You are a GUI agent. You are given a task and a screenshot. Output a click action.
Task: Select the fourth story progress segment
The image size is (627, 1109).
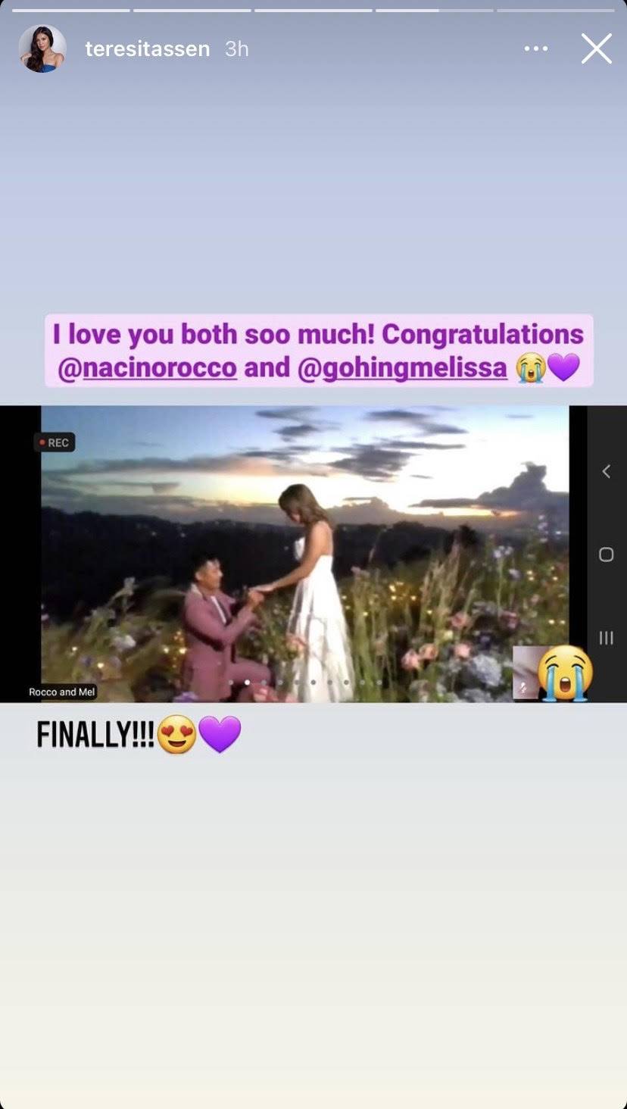[435, 11]
